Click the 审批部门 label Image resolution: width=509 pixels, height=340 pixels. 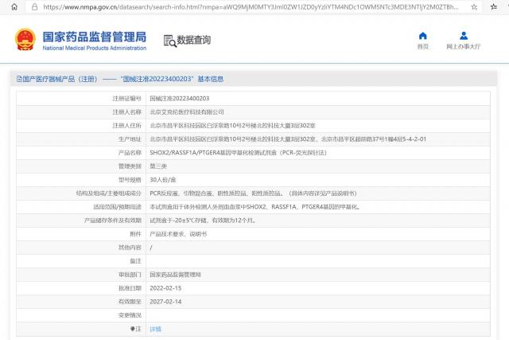[130, 275]
